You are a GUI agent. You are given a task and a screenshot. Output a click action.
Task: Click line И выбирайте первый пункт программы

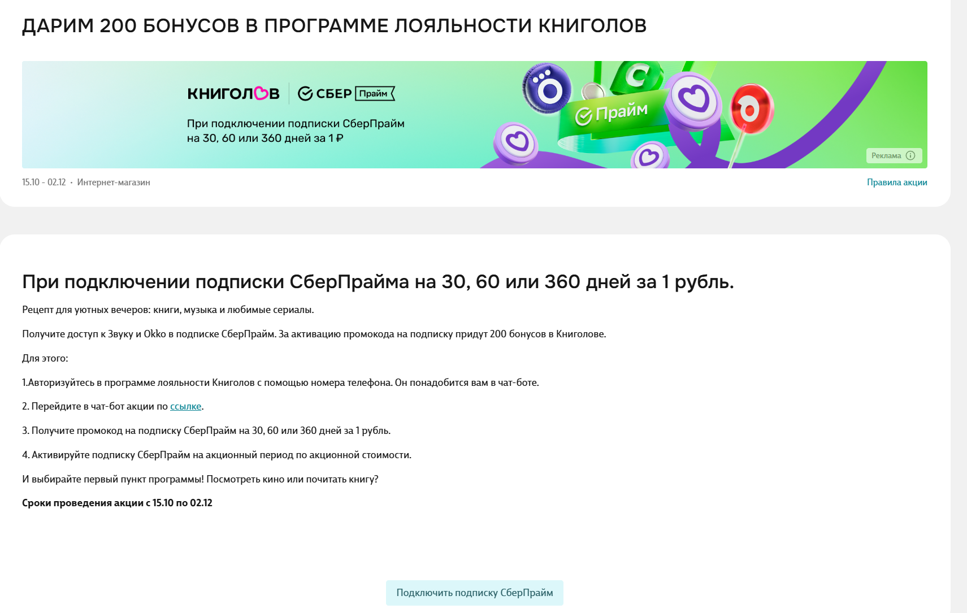200,479
